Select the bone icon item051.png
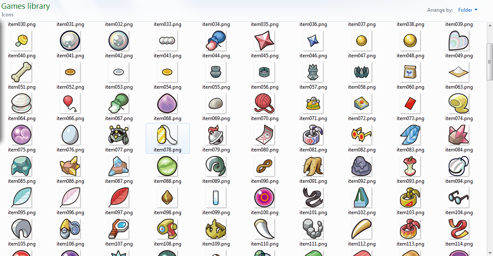This screenshot has width=493, height=256. (21, 72)
